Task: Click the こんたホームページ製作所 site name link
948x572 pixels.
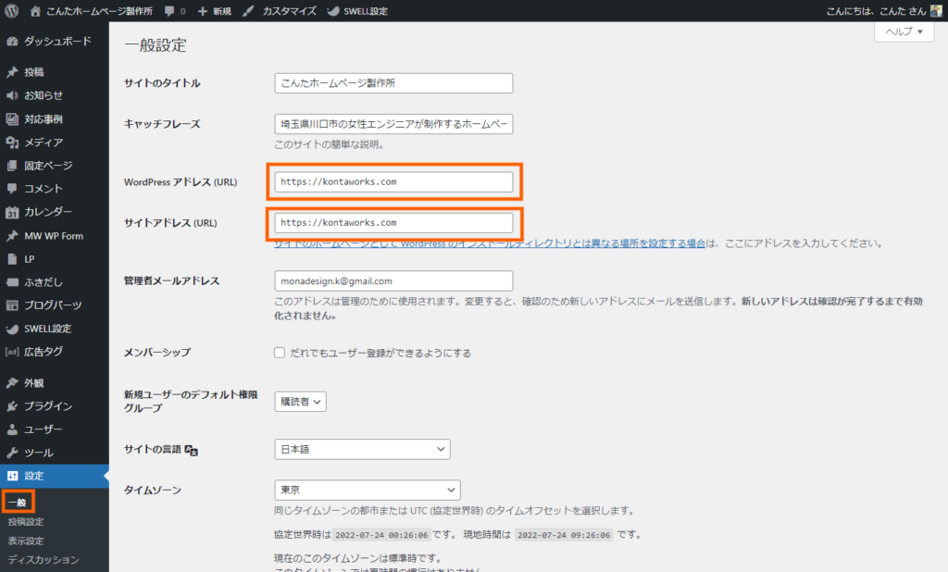Action: [x=100, y=11]
